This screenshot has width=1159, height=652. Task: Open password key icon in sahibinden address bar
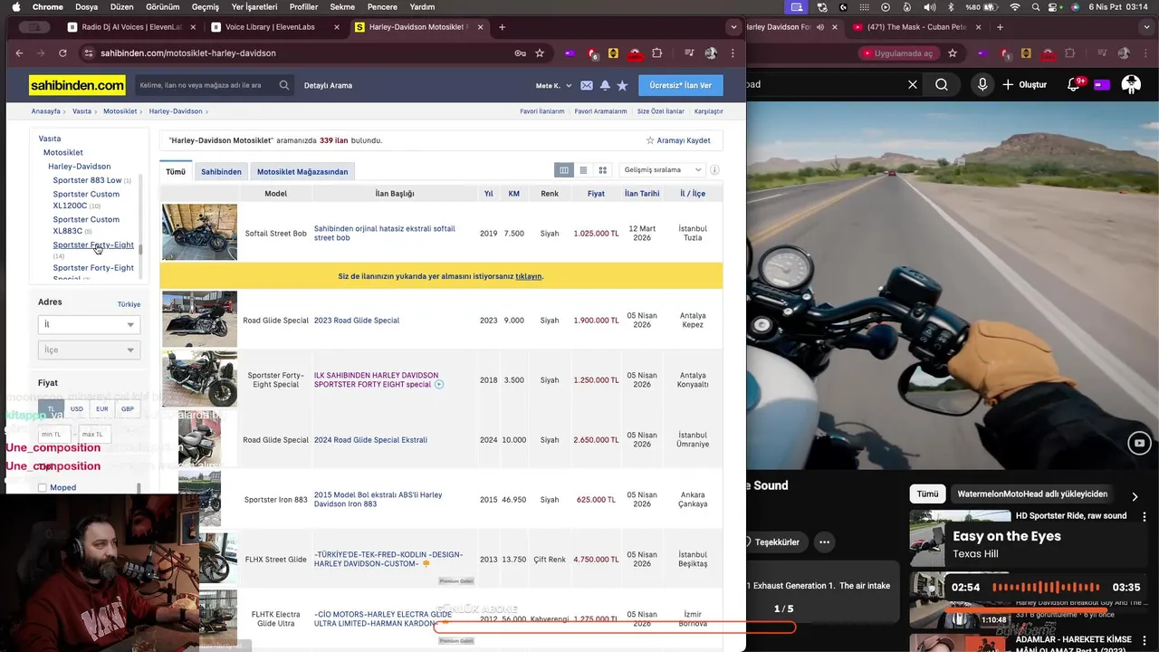click(520, 53)
